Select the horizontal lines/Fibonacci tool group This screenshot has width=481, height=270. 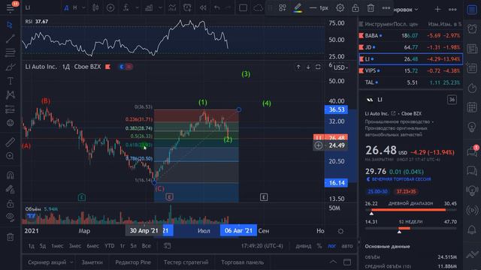pos(10,52)
